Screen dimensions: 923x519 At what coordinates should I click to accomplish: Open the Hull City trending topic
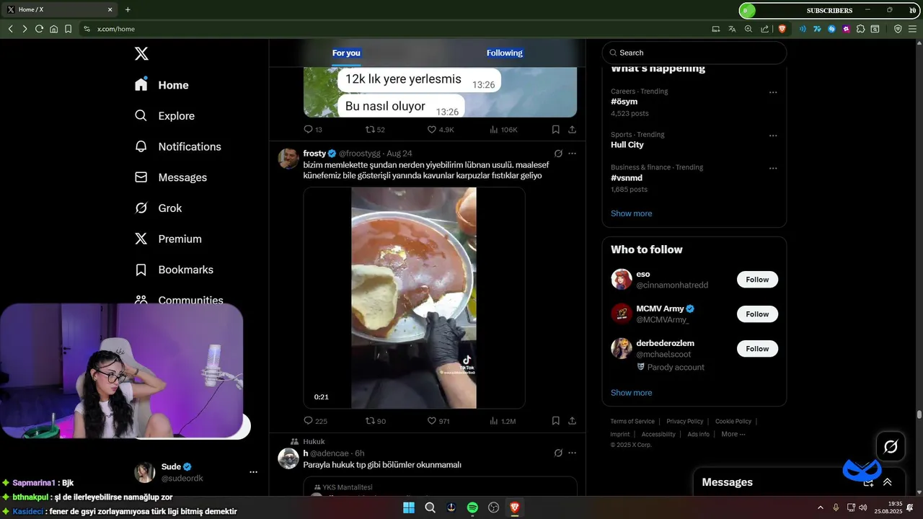point(627,145)
